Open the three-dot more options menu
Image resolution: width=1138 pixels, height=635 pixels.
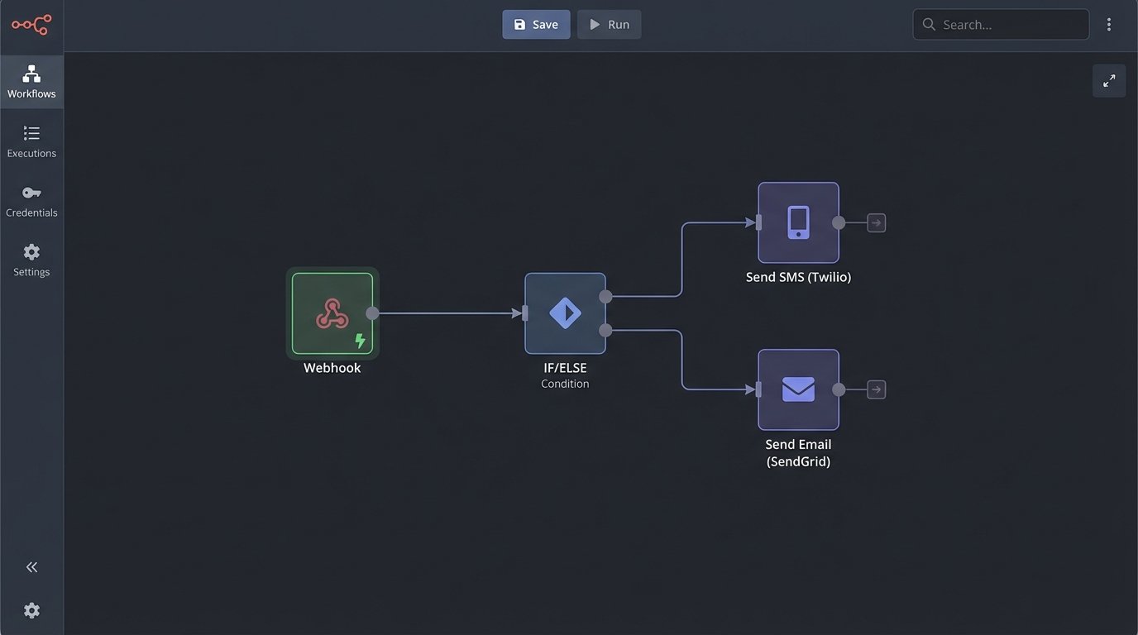click(1109, 25)
